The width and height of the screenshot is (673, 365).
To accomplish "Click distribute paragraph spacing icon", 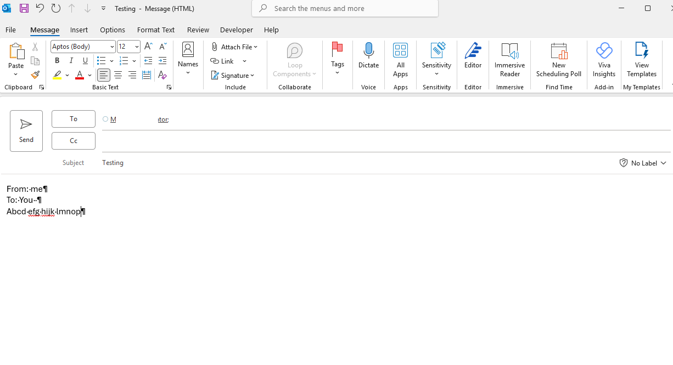I will point(147,75).
